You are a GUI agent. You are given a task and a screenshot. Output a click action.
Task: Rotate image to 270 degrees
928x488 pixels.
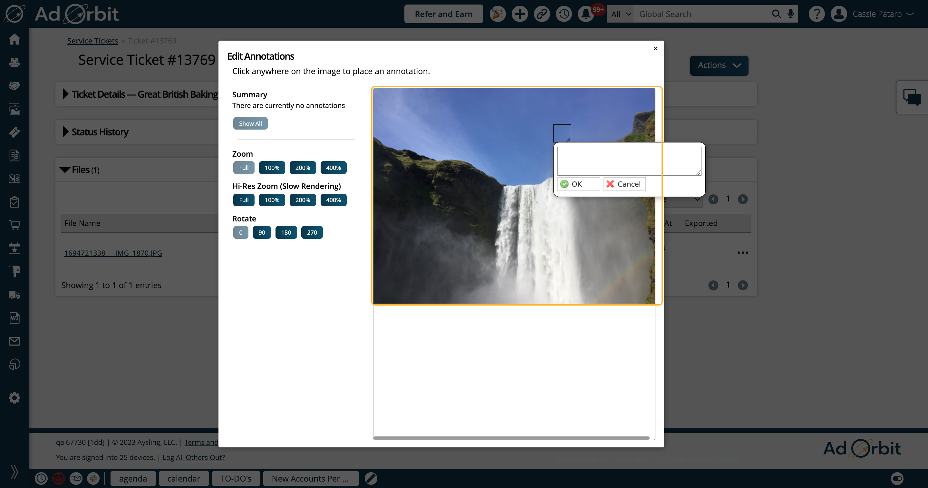click(312, 232)
